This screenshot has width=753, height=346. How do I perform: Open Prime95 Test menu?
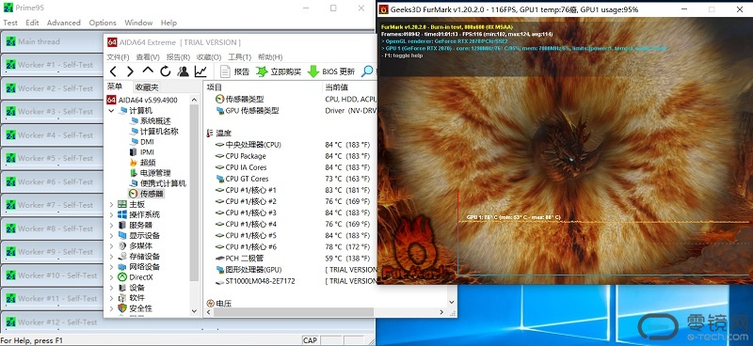tap(10, 23)
